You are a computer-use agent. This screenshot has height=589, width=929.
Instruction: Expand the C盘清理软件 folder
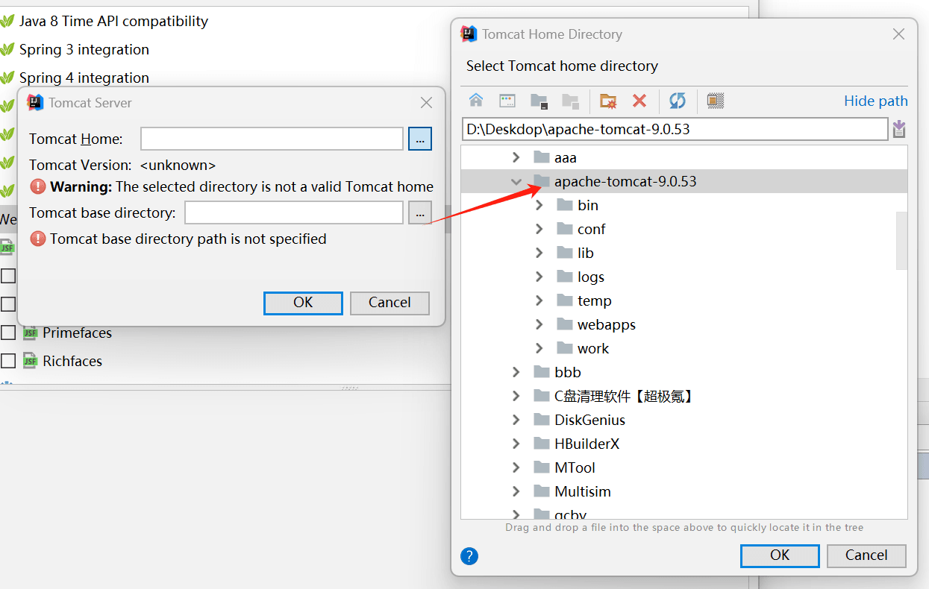[516, 396]
